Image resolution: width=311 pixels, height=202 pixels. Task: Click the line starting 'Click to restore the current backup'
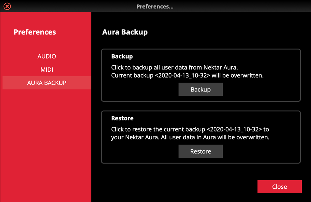click(190, 129)
